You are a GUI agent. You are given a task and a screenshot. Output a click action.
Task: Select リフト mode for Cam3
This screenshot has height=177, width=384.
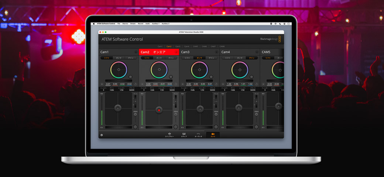coord(187,58)
